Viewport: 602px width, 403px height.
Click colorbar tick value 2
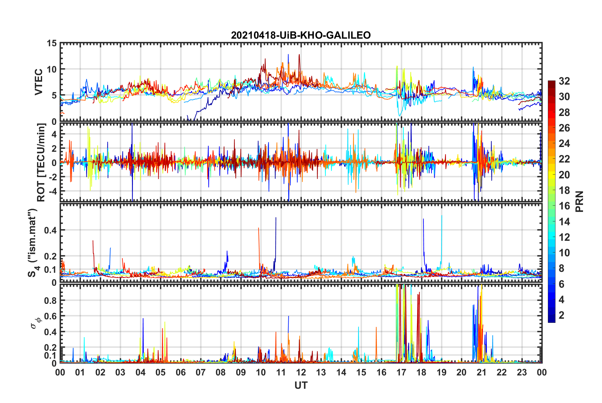[x=561, y=315]
